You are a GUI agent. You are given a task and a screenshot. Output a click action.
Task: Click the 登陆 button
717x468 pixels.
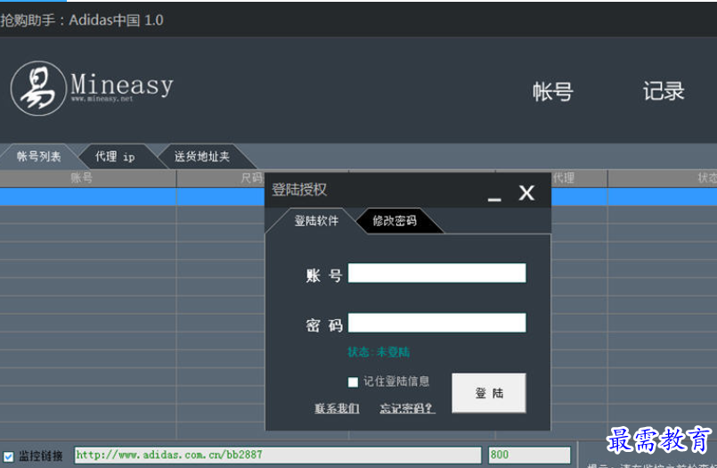(489, 393)
